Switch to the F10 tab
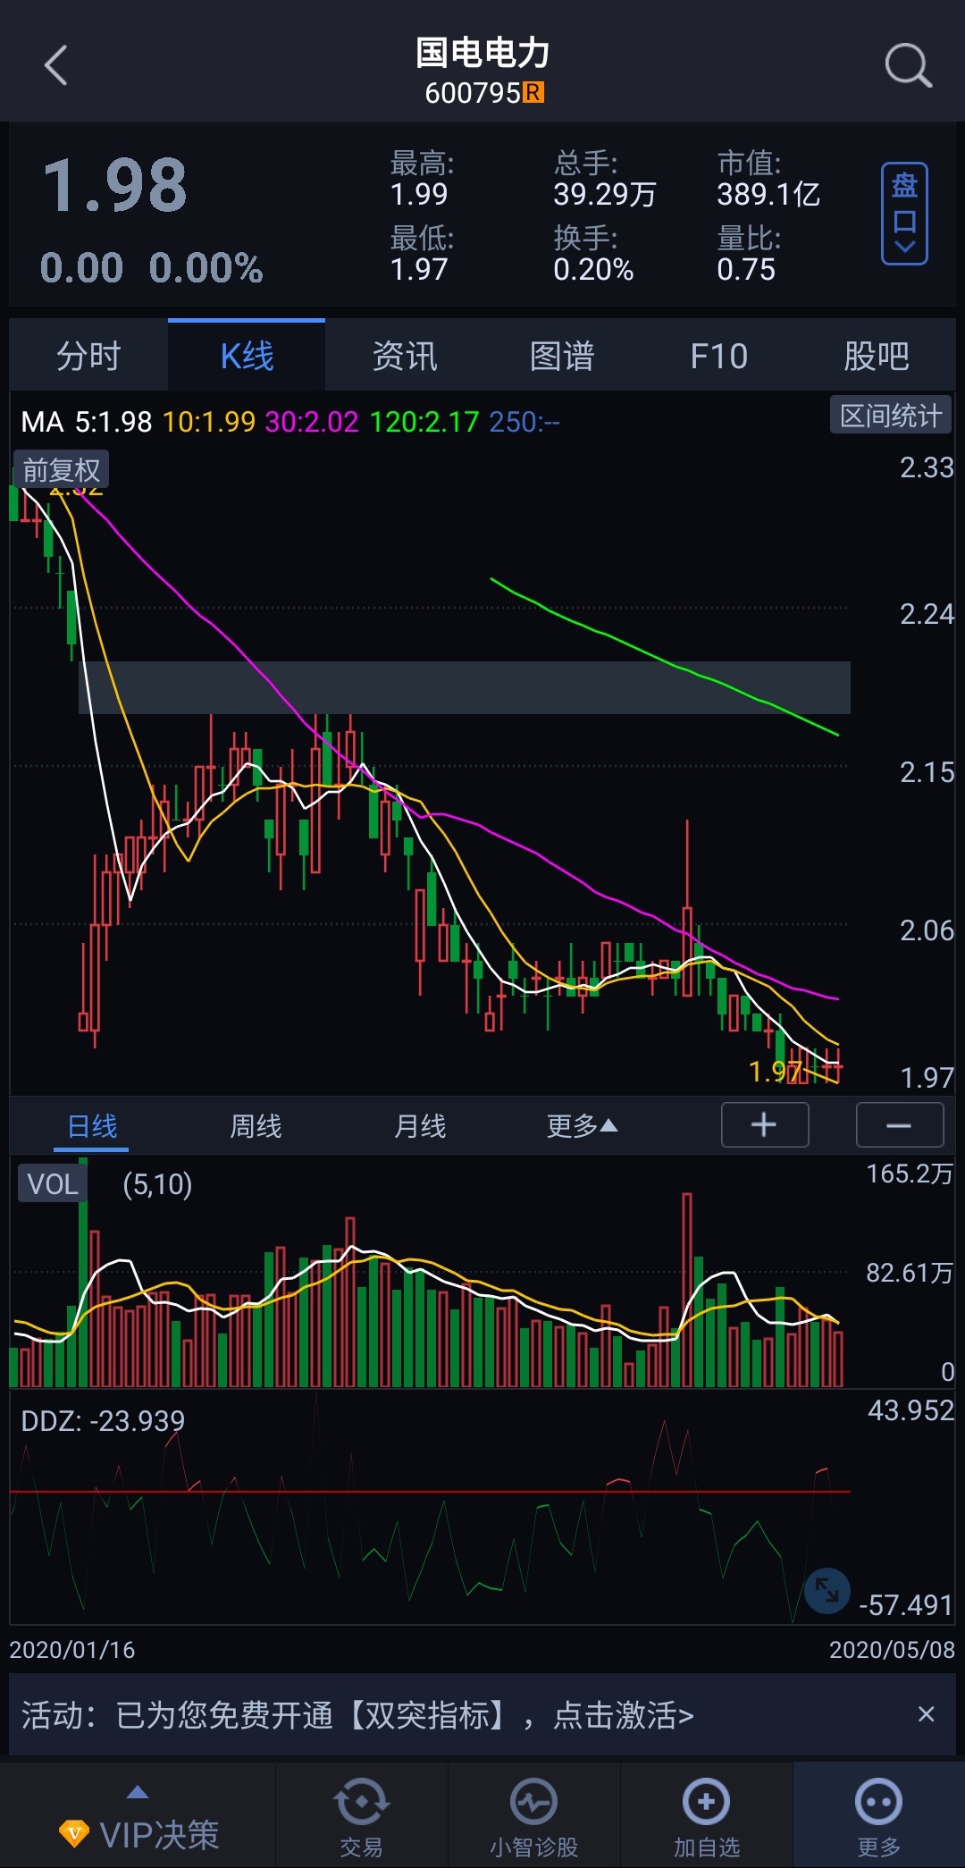The image size is (965, 1868). click(x=719, y=356)
